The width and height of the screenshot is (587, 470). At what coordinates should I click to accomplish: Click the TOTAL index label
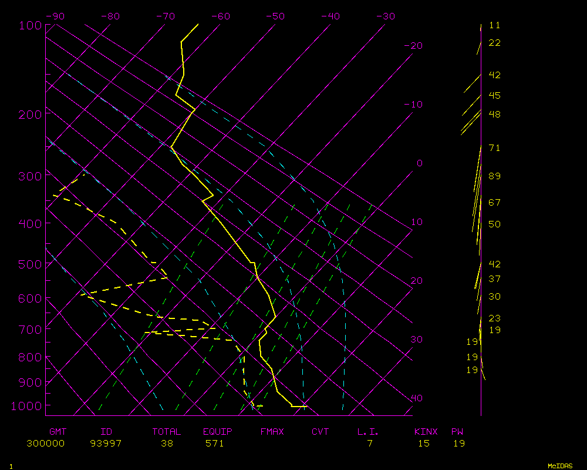coord(166,432)
